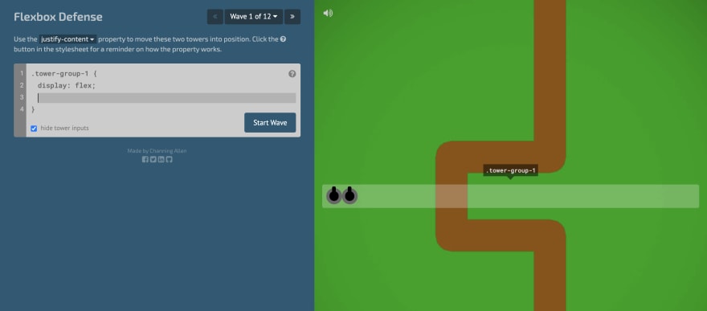Image resolution: width=707 pixels, height=311 pixels.
Task: Uncheck the hide tower inputs checkbox
Action: tap(34, 129)
